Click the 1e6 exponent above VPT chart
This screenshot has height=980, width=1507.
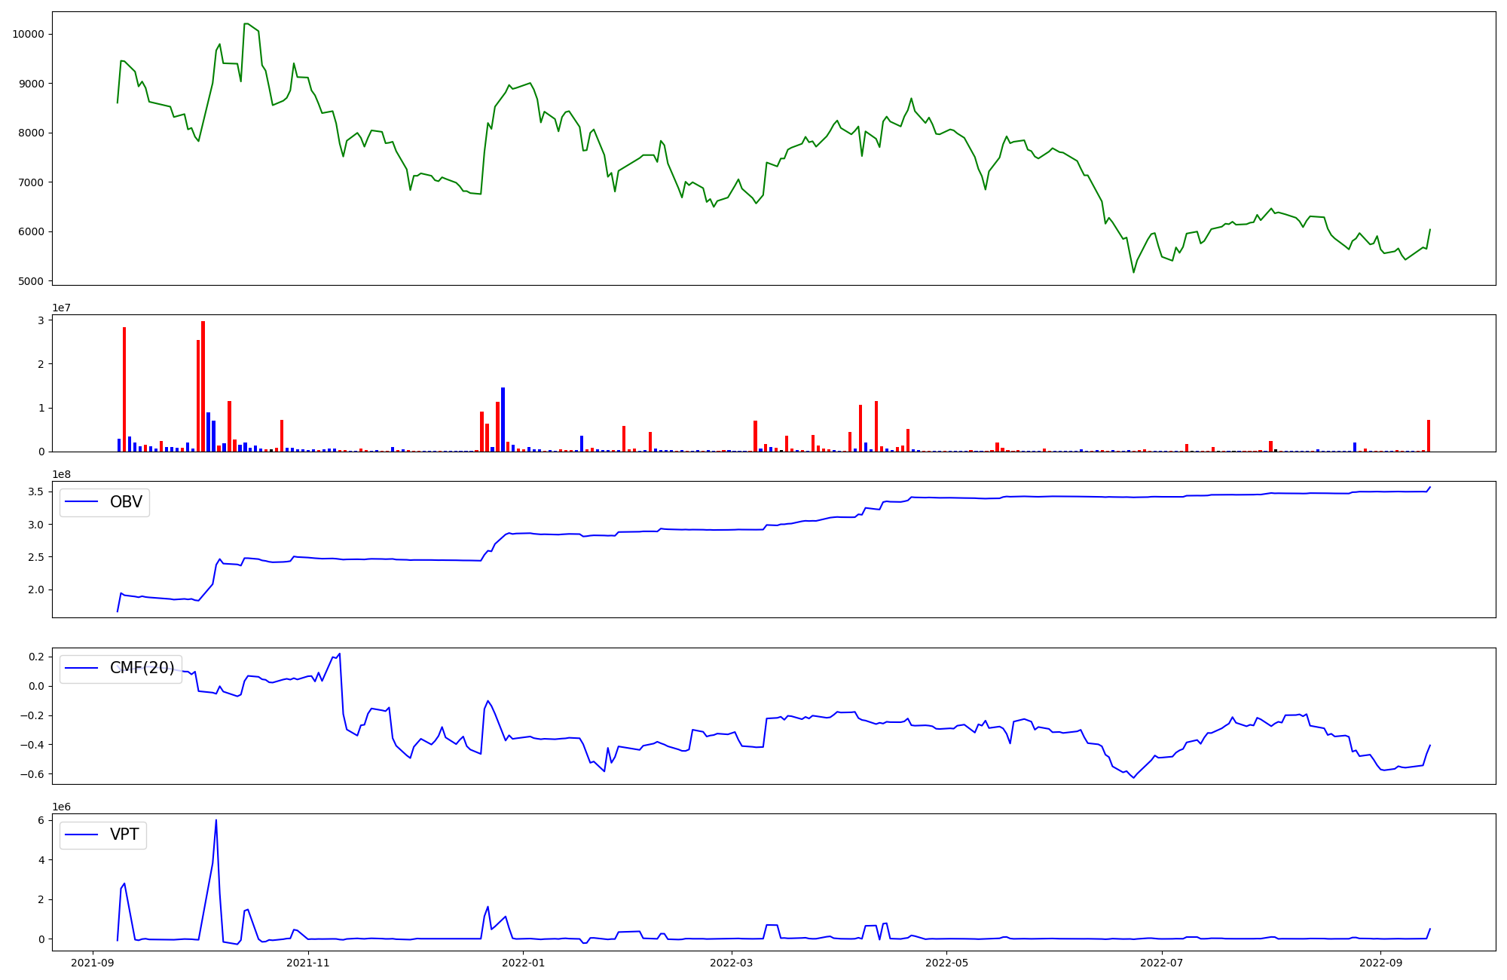click(x=61, y=807)
